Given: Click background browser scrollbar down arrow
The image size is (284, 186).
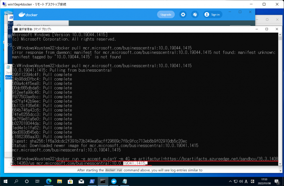Looking at the screenshot, I should click(x=280, y=171).
